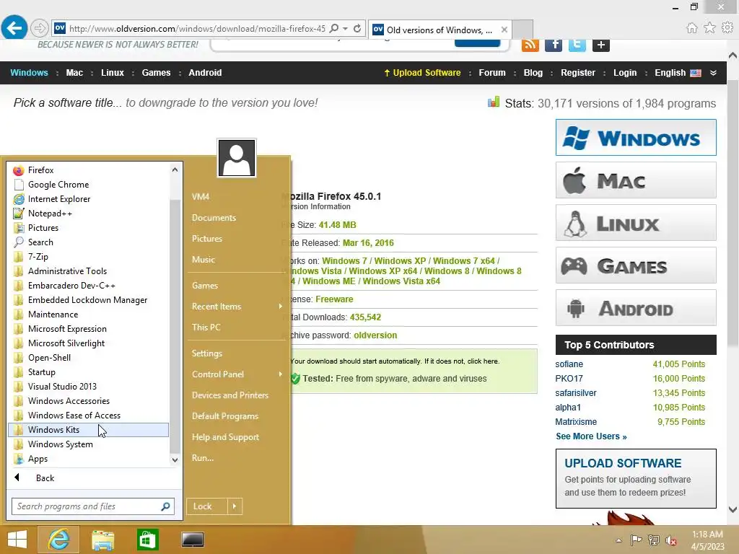Click the Upload Software link
739x554 pixels.
[x=422, y=73]
